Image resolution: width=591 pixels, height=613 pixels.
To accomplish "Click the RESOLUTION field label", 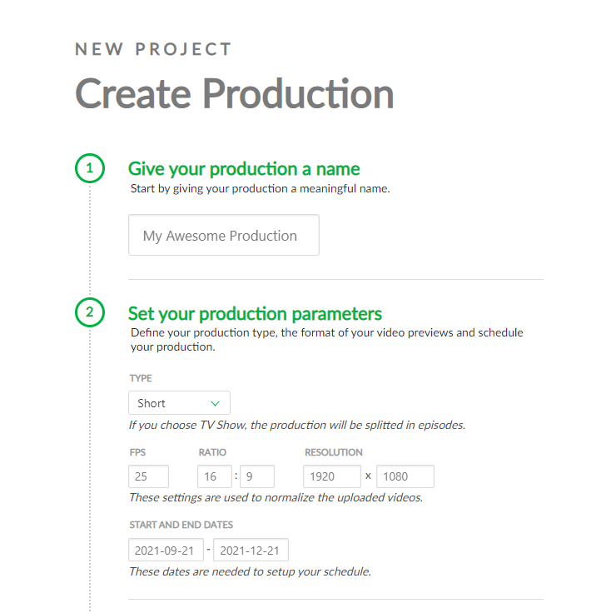I will 334,452.
